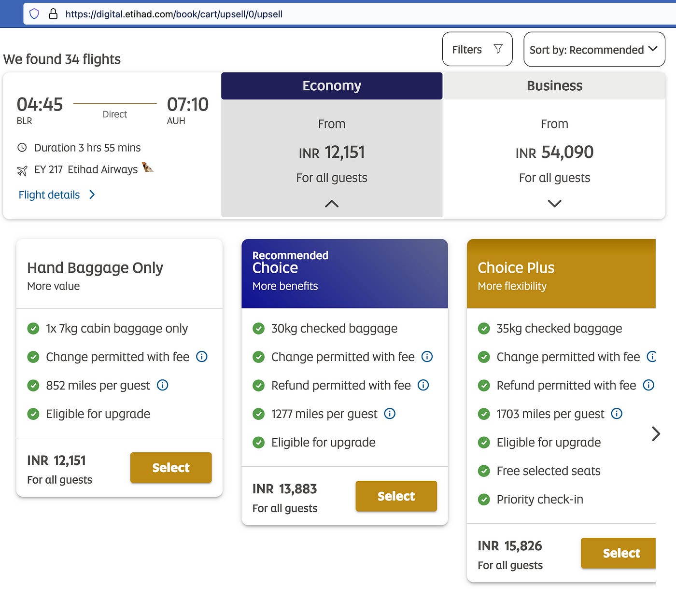
Task: Click the 30kg checked baggage text
Action: coord(334,329)
